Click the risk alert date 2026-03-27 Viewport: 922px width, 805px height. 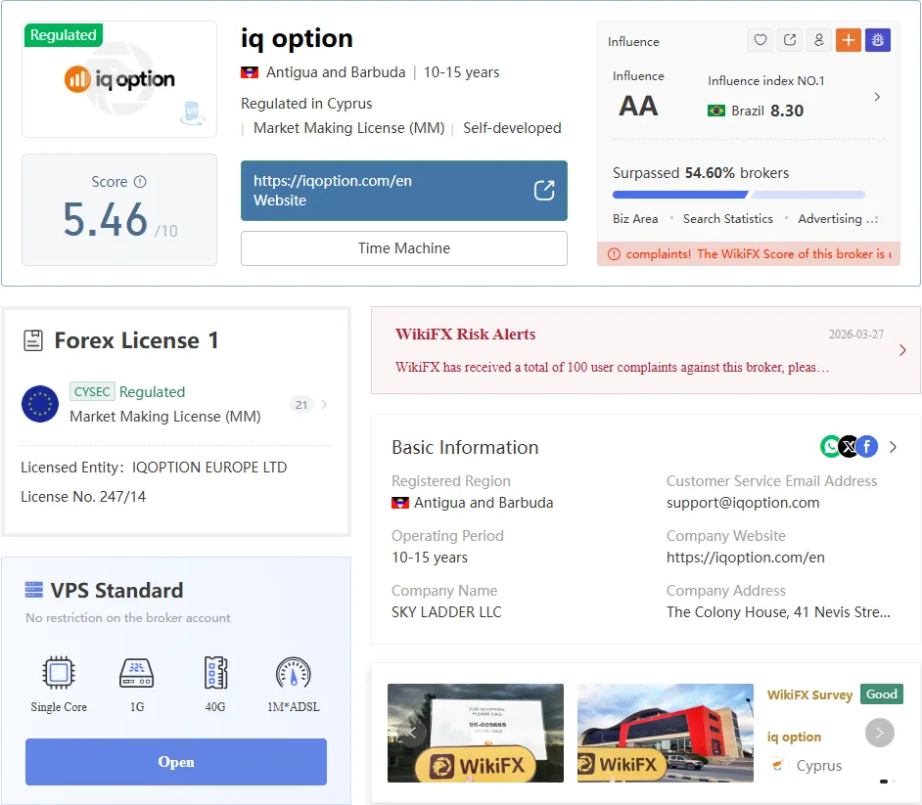(x=856, y=335)
